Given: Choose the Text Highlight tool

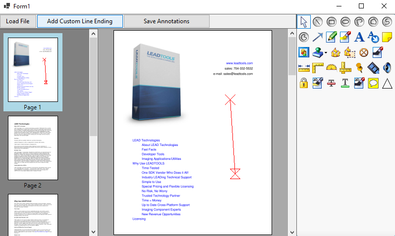Looking at the screenshot, I should point(318,83).
